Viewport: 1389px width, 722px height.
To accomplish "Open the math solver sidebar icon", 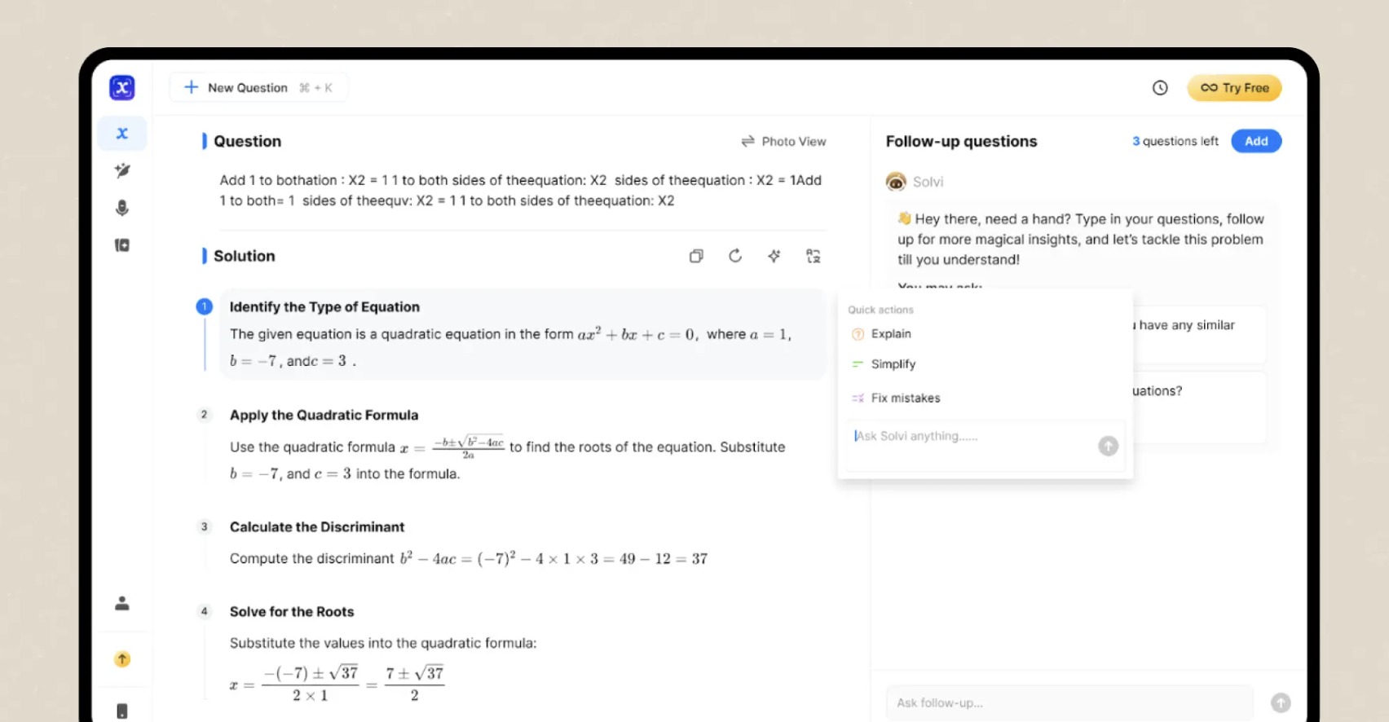I will click(122, 133).
